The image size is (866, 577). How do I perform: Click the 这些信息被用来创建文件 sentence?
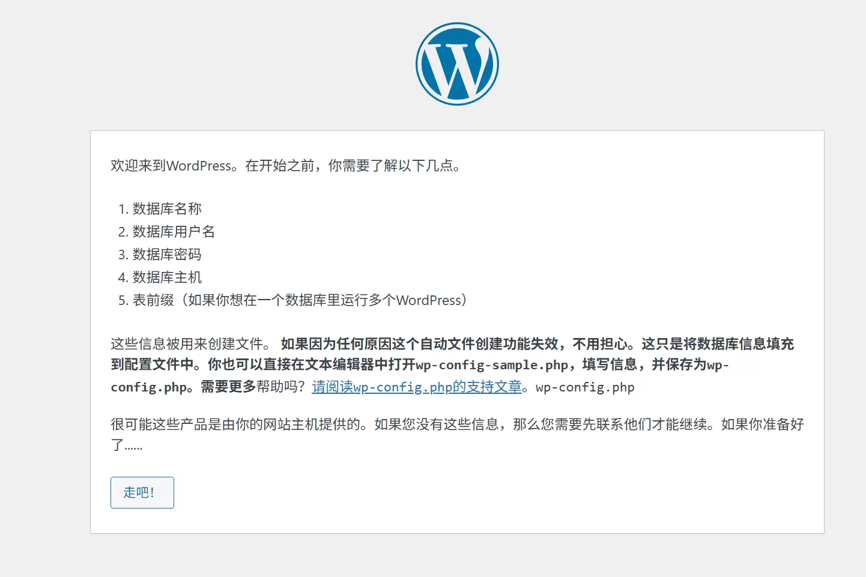tap(190, 344)
